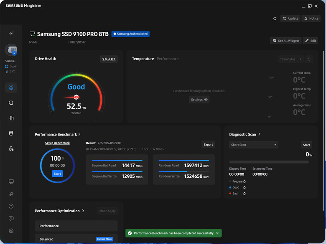The width and height of the screenshot is (326, 244).
Task: Switch to the Temperature tab
Action: pyautogui.click(x=143, y=59)
